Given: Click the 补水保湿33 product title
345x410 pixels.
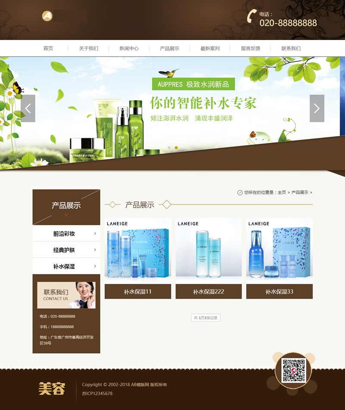Looking at the screenshot, I should click(279, 292).
